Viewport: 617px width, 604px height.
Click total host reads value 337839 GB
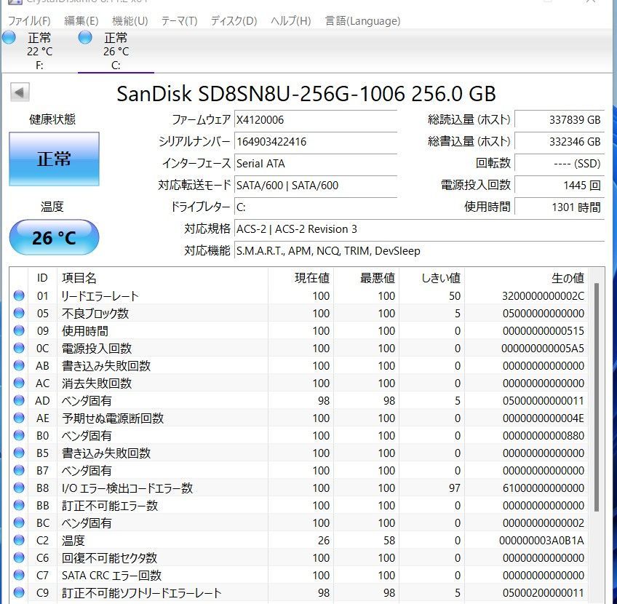(560, 119)
